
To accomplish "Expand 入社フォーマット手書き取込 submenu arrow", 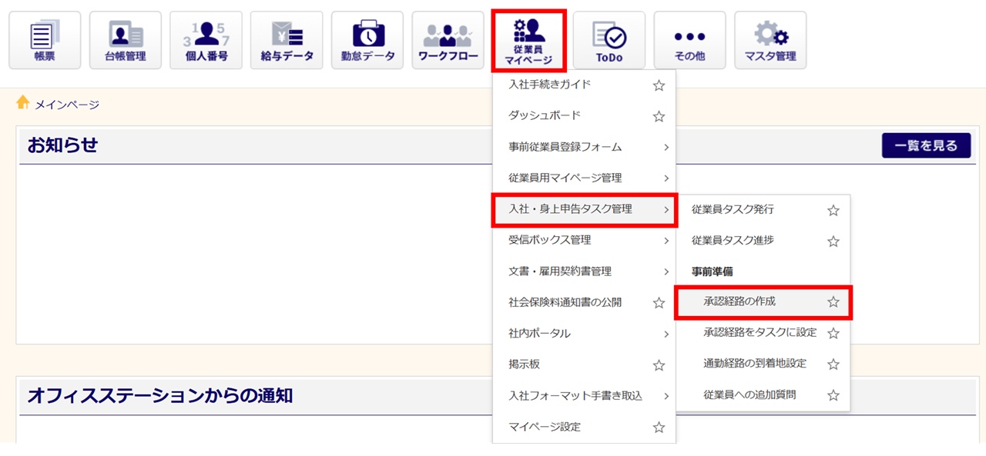I will (x=666, y=396).
